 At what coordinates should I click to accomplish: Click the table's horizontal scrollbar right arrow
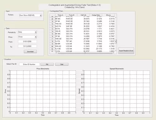(113, 53)
